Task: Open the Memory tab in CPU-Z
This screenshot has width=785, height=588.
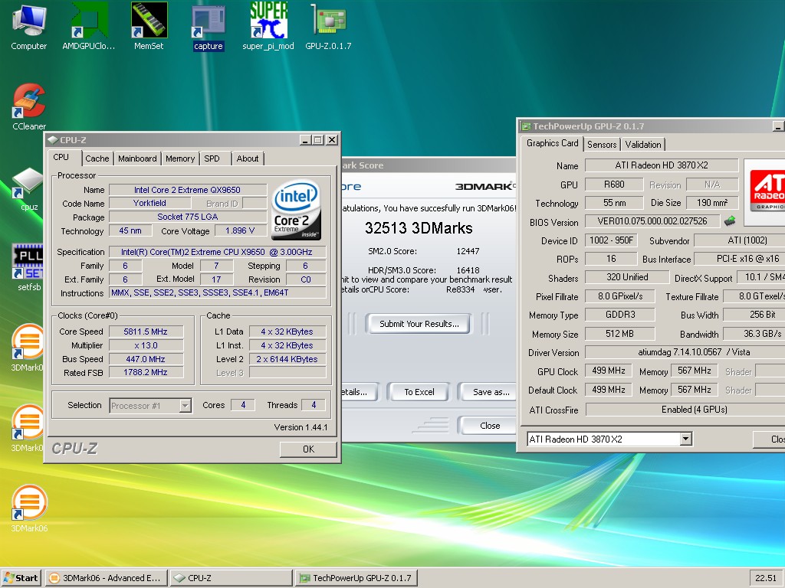Action: (x=180, y=158)
